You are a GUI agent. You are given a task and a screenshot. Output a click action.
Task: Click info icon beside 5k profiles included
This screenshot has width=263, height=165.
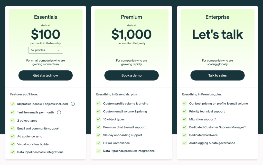tap(73, 104)
